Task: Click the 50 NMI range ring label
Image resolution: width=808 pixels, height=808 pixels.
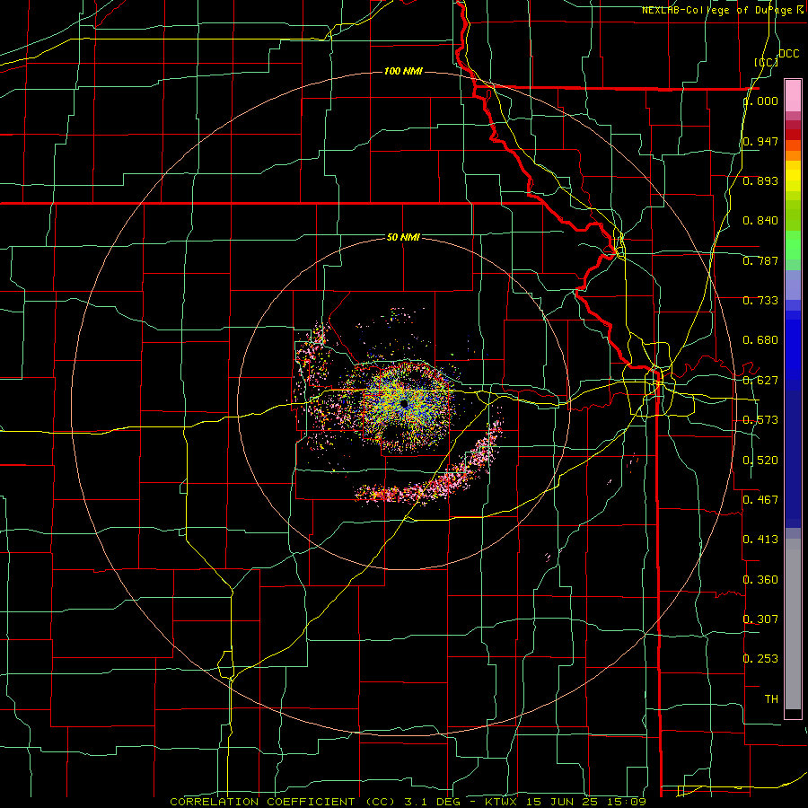Action: tap(403, 237)
